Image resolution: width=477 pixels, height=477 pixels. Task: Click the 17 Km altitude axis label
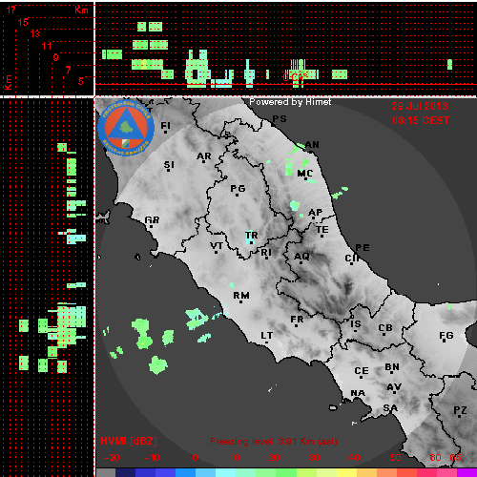pyautogui.click(x=11, y=10)
